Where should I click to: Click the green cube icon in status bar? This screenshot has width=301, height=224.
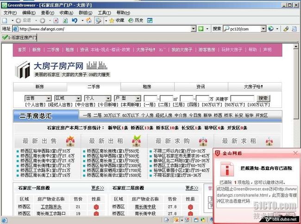tap(203, 220)
